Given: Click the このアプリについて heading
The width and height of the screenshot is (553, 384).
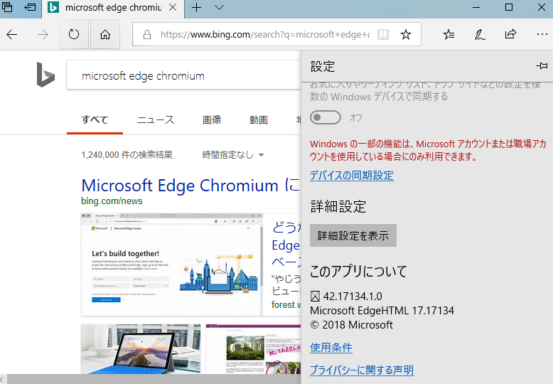Looking at the screenshot, I should (x=359, y=271).
